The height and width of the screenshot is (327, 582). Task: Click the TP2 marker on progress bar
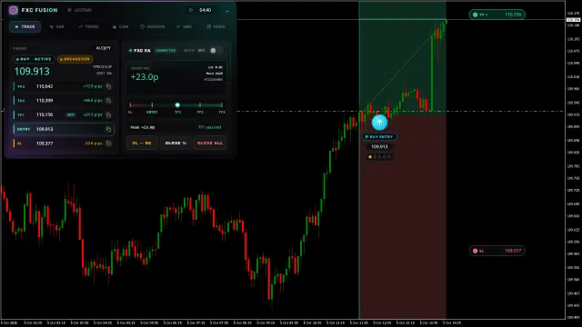200,105
